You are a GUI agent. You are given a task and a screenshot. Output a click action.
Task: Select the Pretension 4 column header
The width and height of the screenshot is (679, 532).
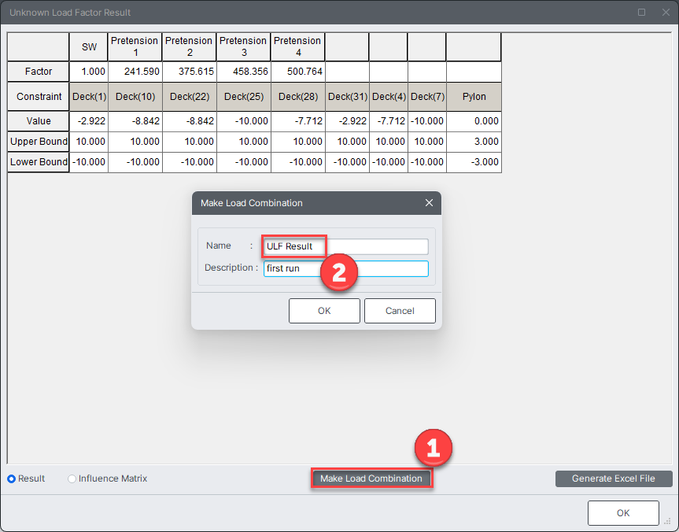coord(298,46)
